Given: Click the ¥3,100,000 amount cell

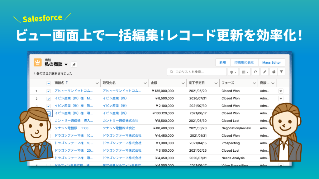Looking at the screenshot, I should (164, 150).
